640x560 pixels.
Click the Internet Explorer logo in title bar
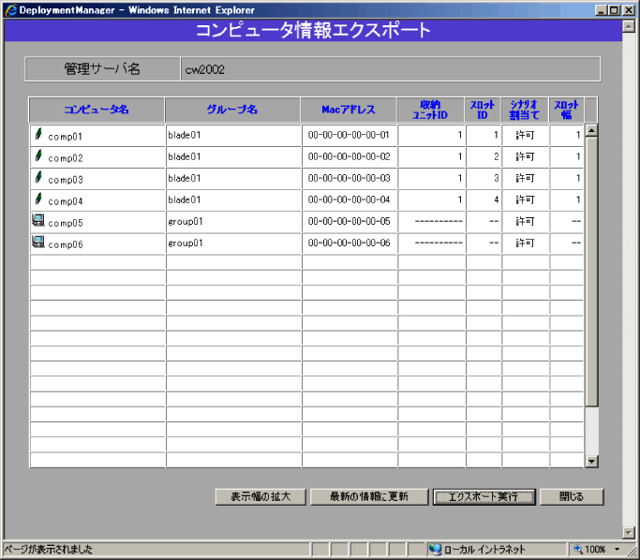[x=11, y=9]
